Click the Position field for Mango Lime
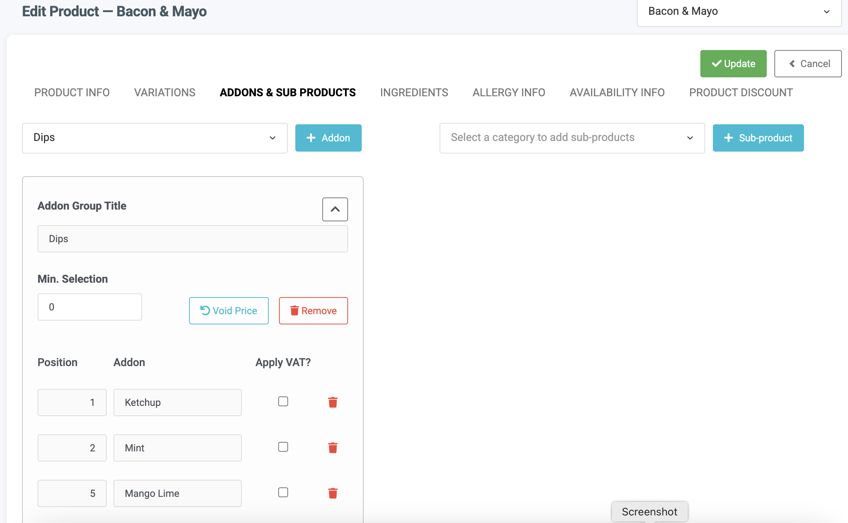 (x=72, y=493)
